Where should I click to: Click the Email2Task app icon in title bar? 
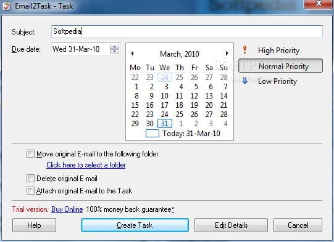[6, 6]
